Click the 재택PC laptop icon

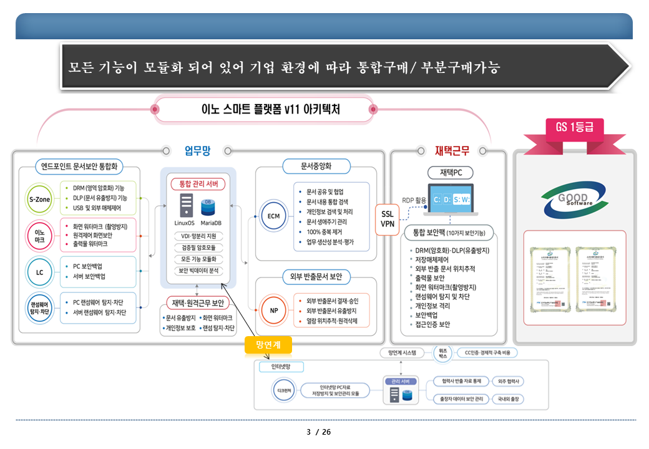tap(450, 199)
